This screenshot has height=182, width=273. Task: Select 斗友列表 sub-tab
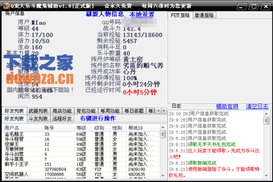pos(38,119)
